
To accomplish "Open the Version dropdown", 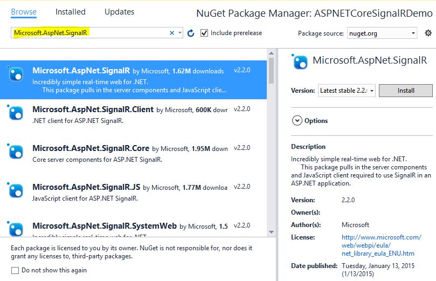I will pos(347,91).
